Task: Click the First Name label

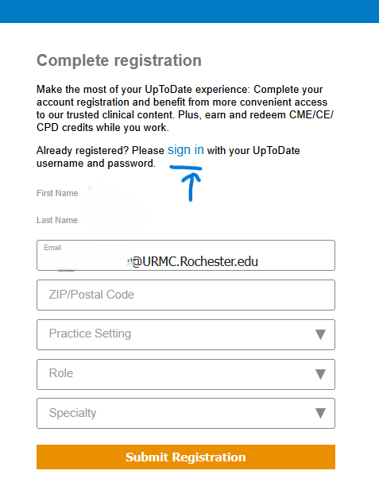Action: pyautogui.click(x=57, y=193)
